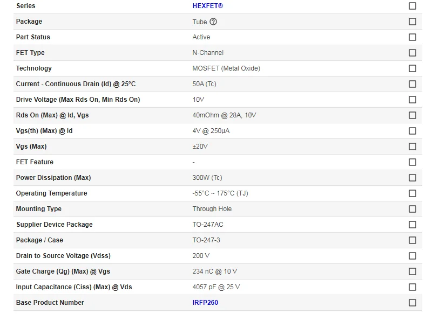Tick the Package Tube row checkbox

coord(413,22)
